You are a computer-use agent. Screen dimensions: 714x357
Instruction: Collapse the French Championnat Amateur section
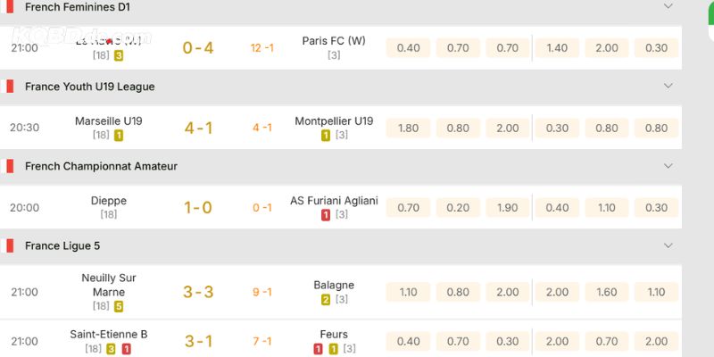(668, 166)
